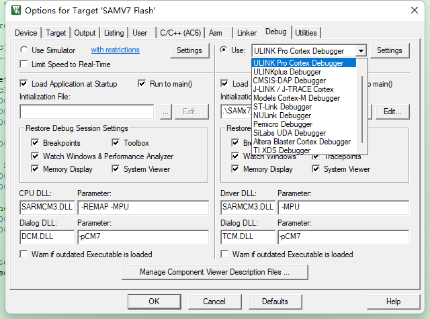Viewport: 430px width, 319px height.
Task: Go to the Linker tab
Action: point(247,33)
